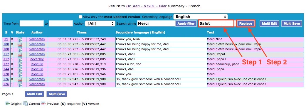This screenshot has width=306, height=109.
Task: Open lelex888 author link in sequence 144 row
Action: pyautogui.click(x=37, y=69)
